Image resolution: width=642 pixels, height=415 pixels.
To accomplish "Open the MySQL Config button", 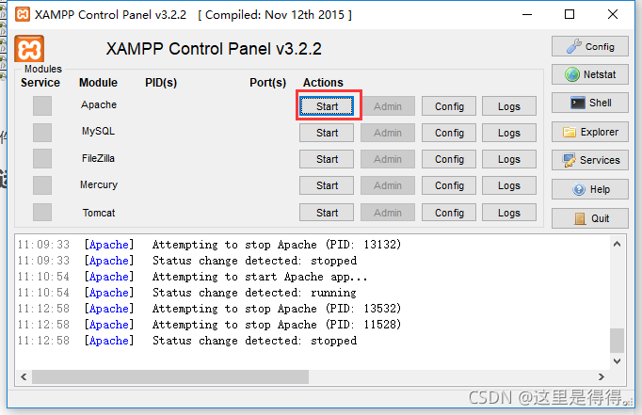I will pos(449,133).
